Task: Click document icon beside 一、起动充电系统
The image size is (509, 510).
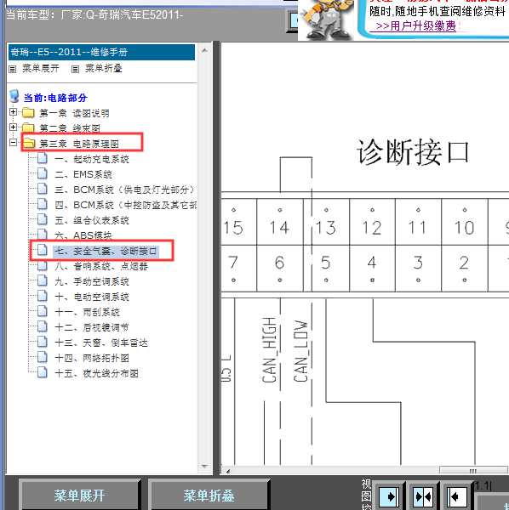Action: click(42, 158)
